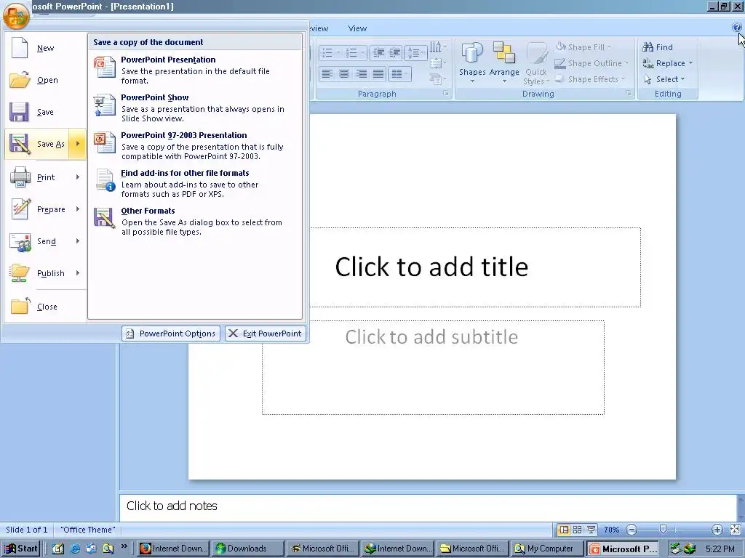The height and width of the screenshot is (558, 745).
Task: Center text in Paragraph group
Action: (x=344, y=74)
